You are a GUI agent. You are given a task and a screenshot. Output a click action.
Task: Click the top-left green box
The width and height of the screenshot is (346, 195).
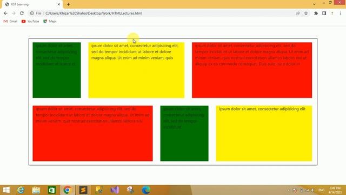pos(57,70)
